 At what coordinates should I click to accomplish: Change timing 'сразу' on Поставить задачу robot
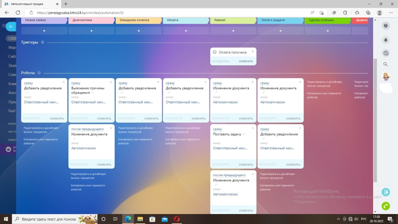point(217,129)
